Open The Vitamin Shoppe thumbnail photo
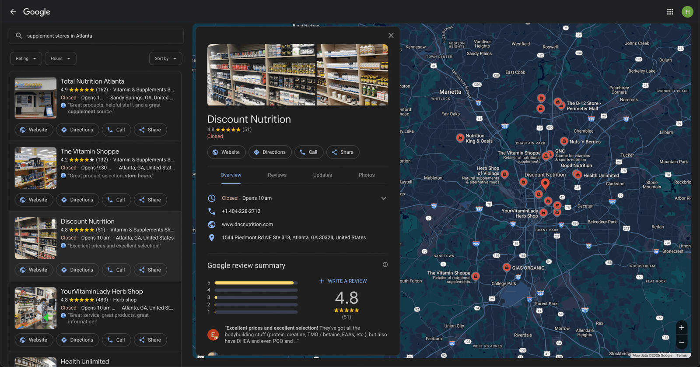Viewport: 700px width, 367px height. click(x=35, y=168)
